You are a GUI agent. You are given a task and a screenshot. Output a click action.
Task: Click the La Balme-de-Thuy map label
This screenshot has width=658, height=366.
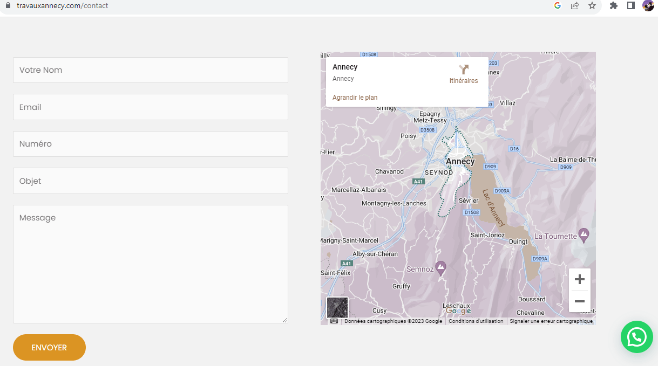(573, 160)
